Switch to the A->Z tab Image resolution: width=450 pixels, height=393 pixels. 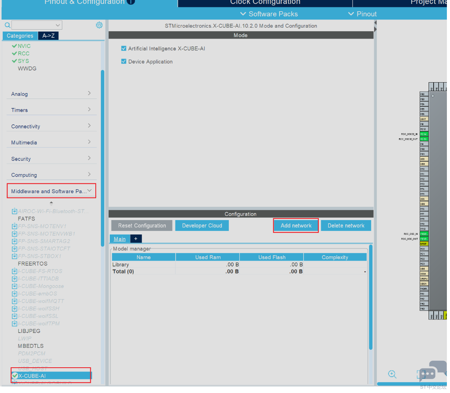(x=48, y=35)
